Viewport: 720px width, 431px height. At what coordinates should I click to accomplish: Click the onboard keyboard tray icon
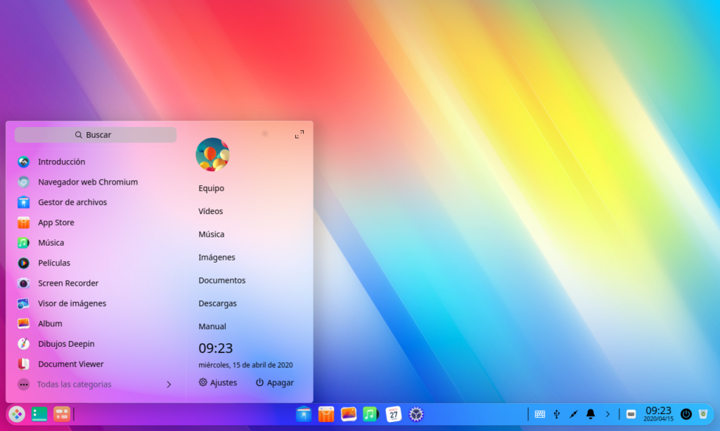click(x=631, y=414)
